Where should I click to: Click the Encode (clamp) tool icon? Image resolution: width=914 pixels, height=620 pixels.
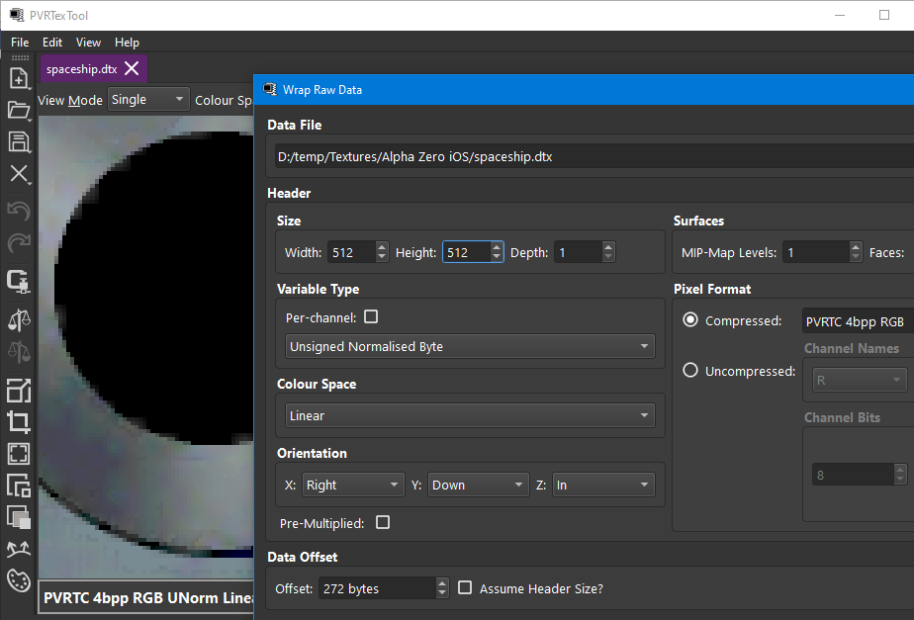[x=18, y=281]
